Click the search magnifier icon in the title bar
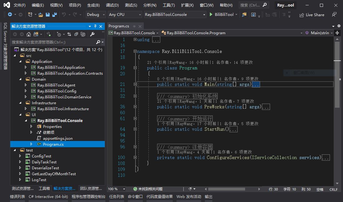 (x=265, y=5)
